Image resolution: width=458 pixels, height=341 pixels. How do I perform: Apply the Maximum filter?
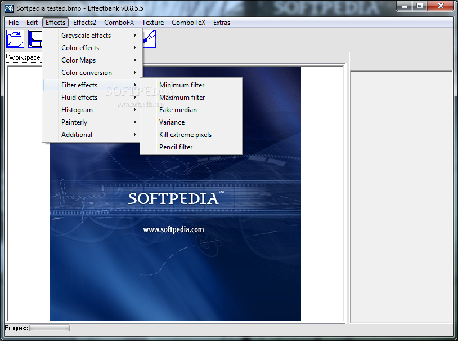click(191, 98)
